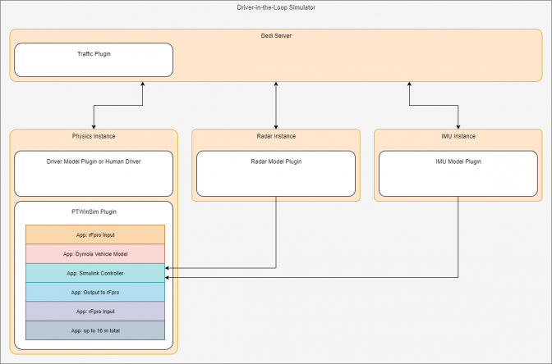Select the purple App: rFpro Input block
The width and height of the screenshot is (552, 364).
coord(95,312)
